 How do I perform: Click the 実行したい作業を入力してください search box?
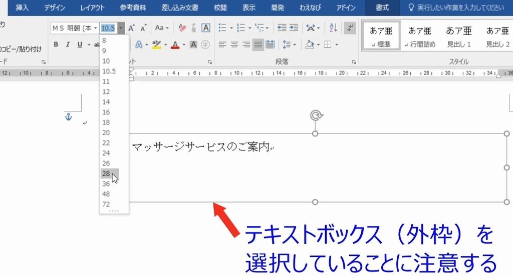point(460,7)
